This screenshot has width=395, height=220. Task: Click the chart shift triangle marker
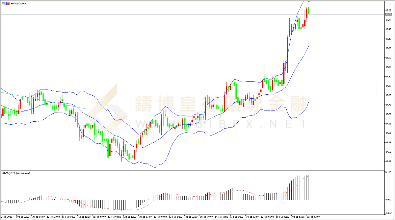pyautogui.click(x=309, y=2)
